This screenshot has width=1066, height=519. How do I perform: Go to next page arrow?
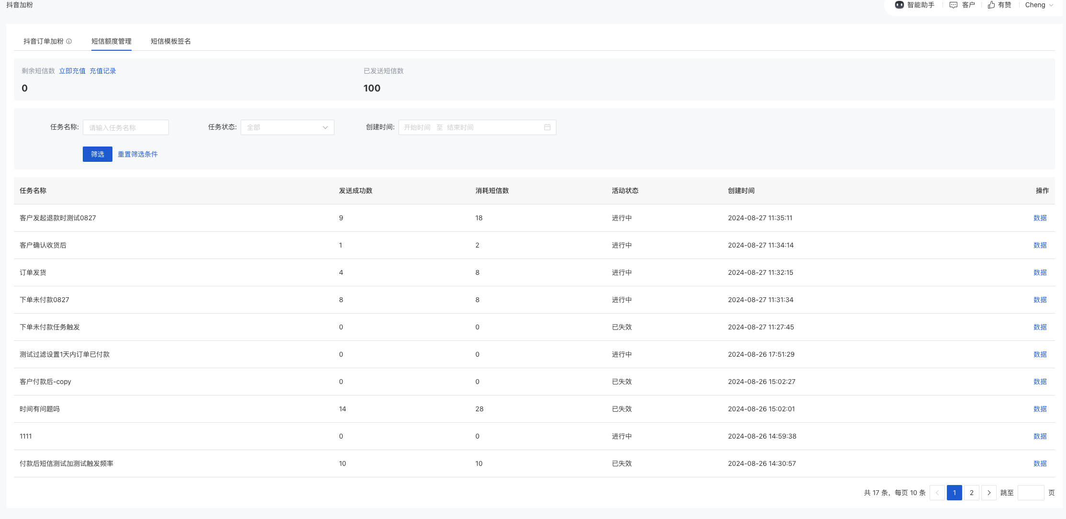click(x=989, y=493)
